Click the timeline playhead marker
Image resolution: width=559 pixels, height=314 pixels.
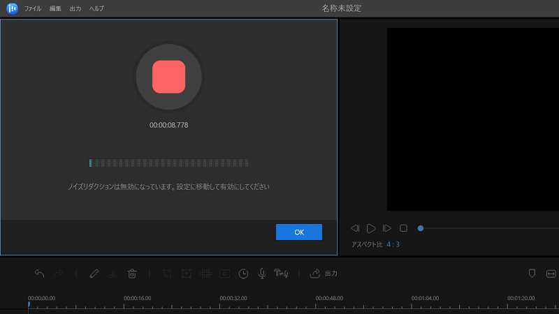click(29, 305)
